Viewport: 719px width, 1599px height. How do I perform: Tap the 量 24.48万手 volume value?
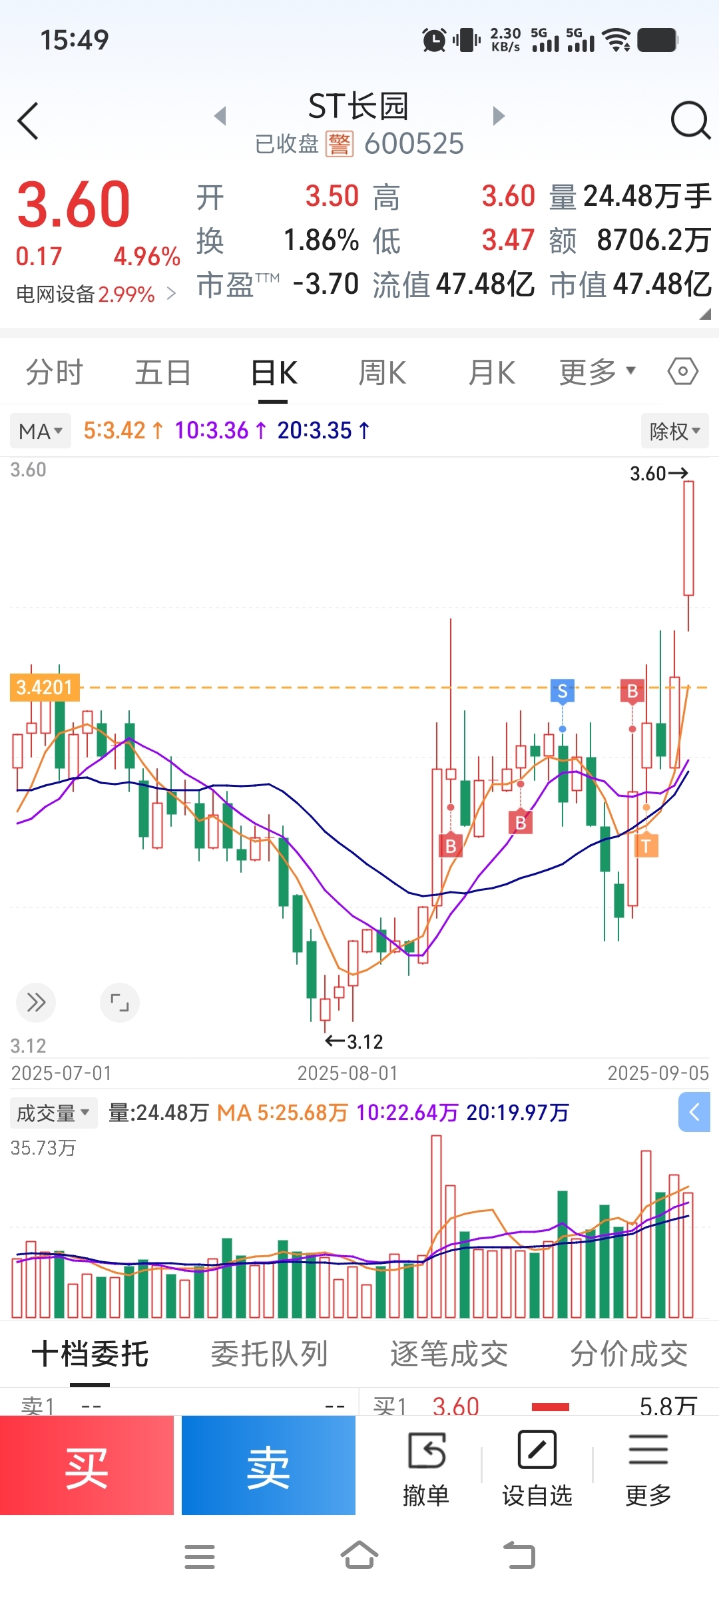point(647,197)
